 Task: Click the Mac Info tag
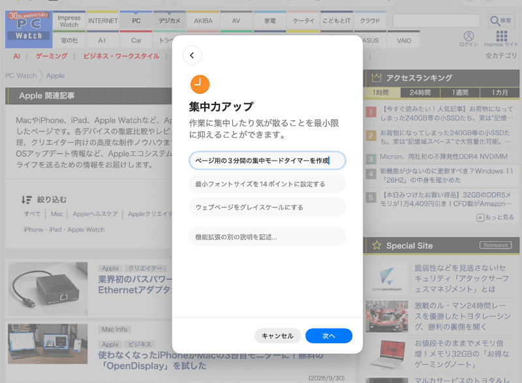[115, 329]
